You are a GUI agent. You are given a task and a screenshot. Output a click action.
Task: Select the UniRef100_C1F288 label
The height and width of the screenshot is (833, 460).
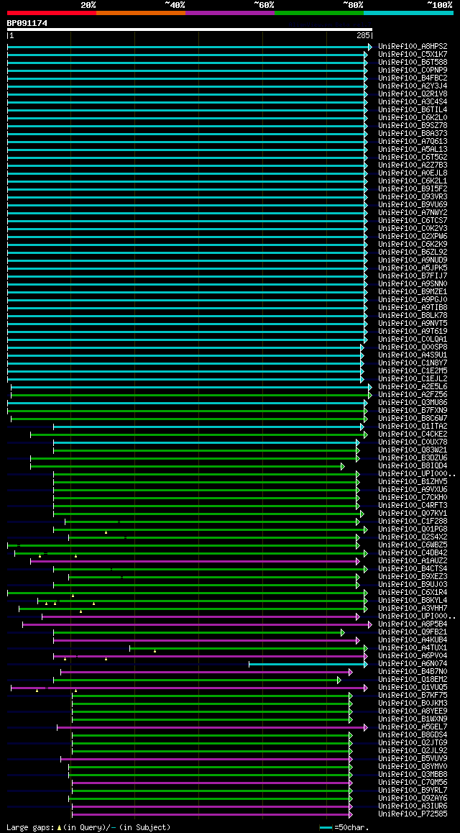(413, 521)
